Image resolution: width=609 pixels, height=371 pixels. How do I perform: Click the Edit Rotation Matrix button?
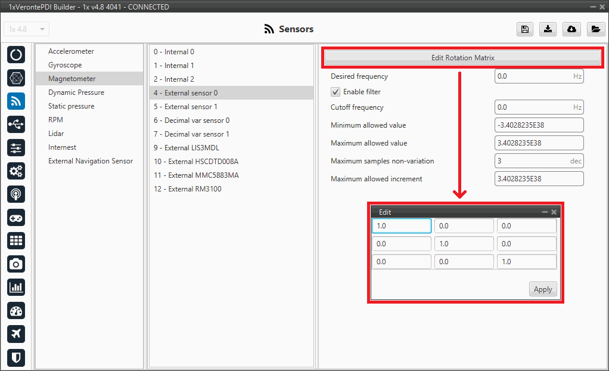[x=462, y=58]
